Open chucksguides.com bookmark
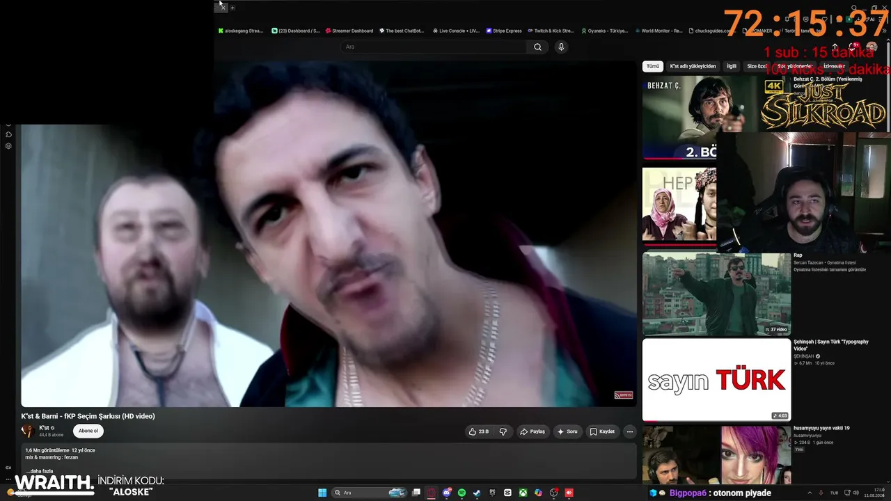Image resolution: width=891 pixels, height=501 pixels. coord(711,31)
